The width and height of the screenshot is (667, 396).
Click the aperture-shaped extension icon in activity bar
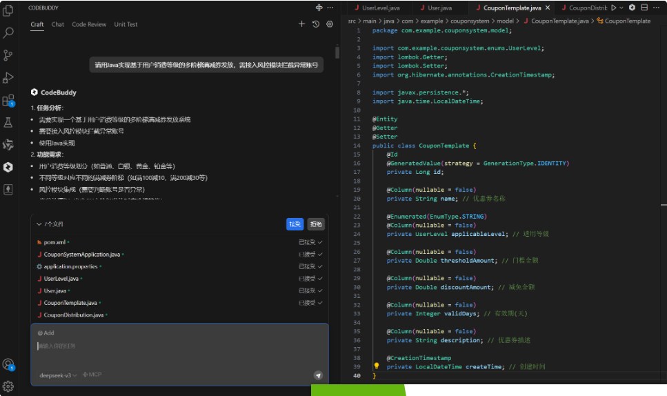[8, 145]
